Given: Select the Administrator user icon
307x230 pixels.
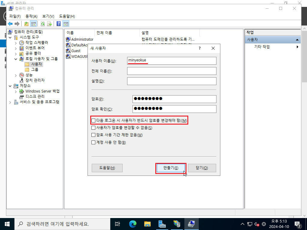Looking at the screenshot, I should click(x=68, y=39).
